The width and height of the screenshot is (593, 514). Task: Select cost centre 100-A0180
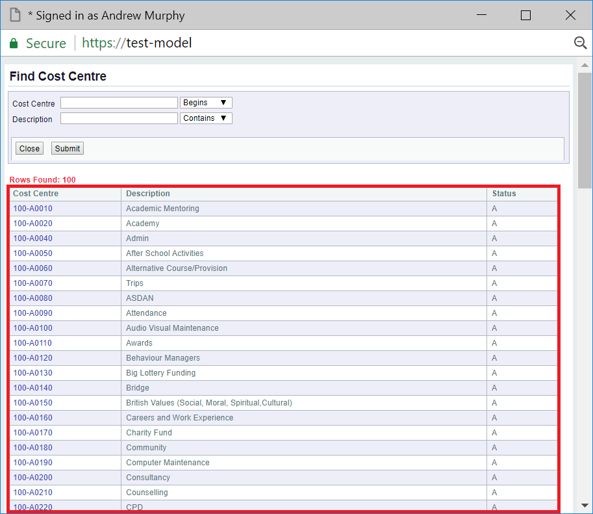[33, 448]
